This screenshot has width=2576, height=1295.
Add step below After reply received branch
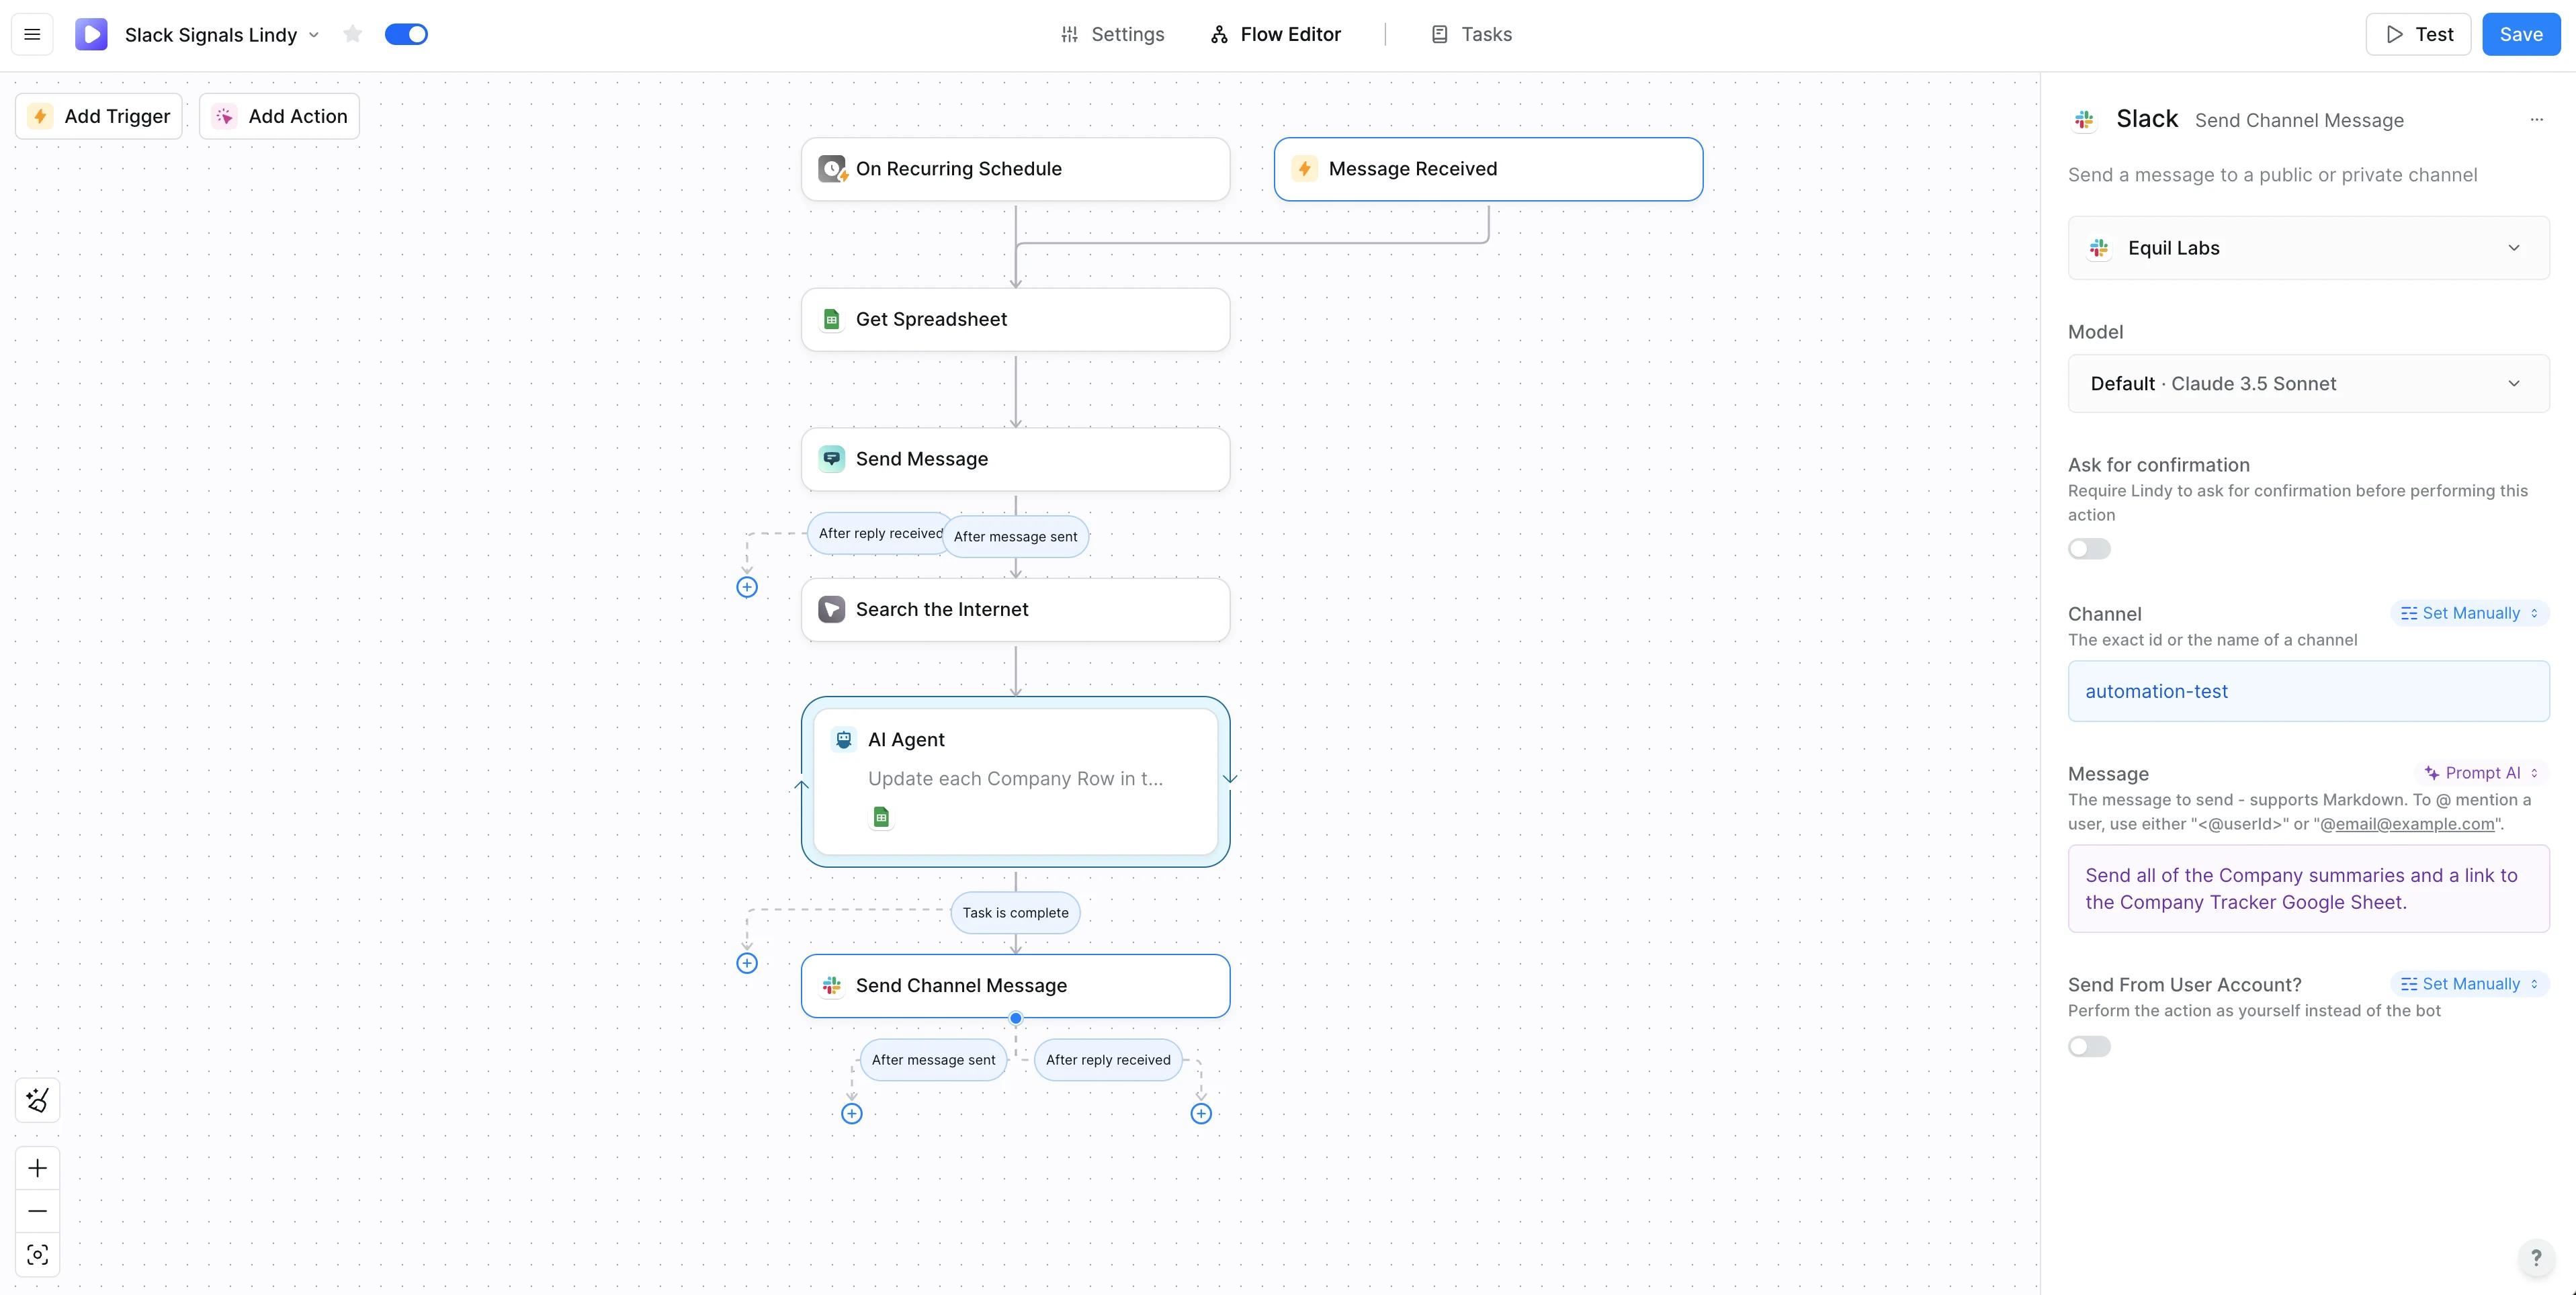click(x=1201, y=1114)
